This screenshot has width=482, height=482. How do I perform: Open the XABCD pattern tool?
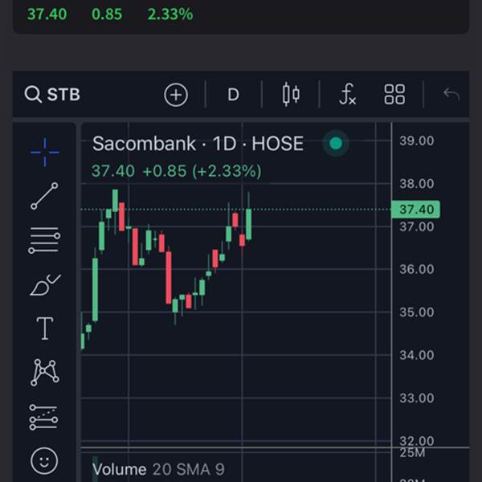[45, 372]
